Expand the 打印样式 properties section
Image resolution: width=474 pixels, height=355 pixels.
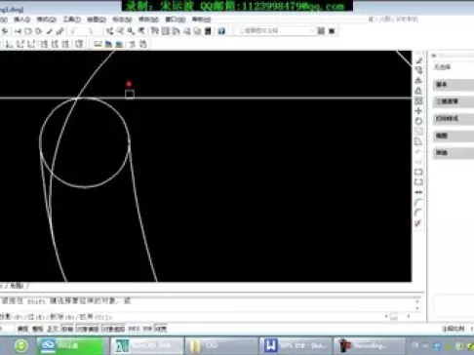454,119
